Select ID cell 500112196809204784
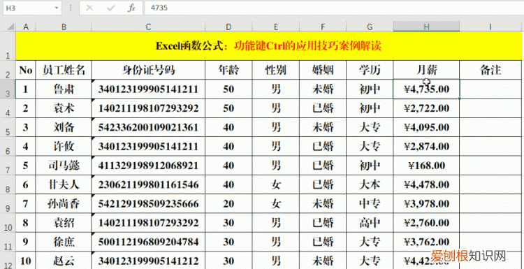This screenshot has height=269, width=524. (148, 242)
